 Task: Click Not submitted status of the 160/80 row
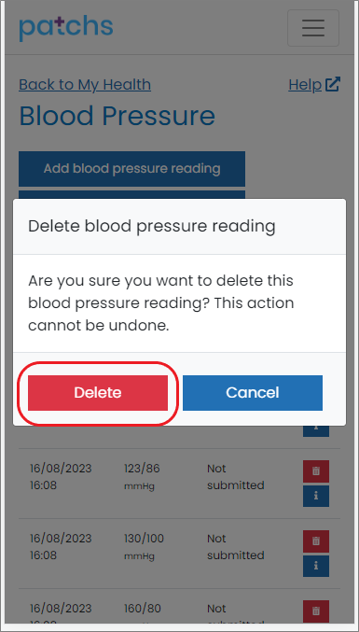[x=235, y=615]
